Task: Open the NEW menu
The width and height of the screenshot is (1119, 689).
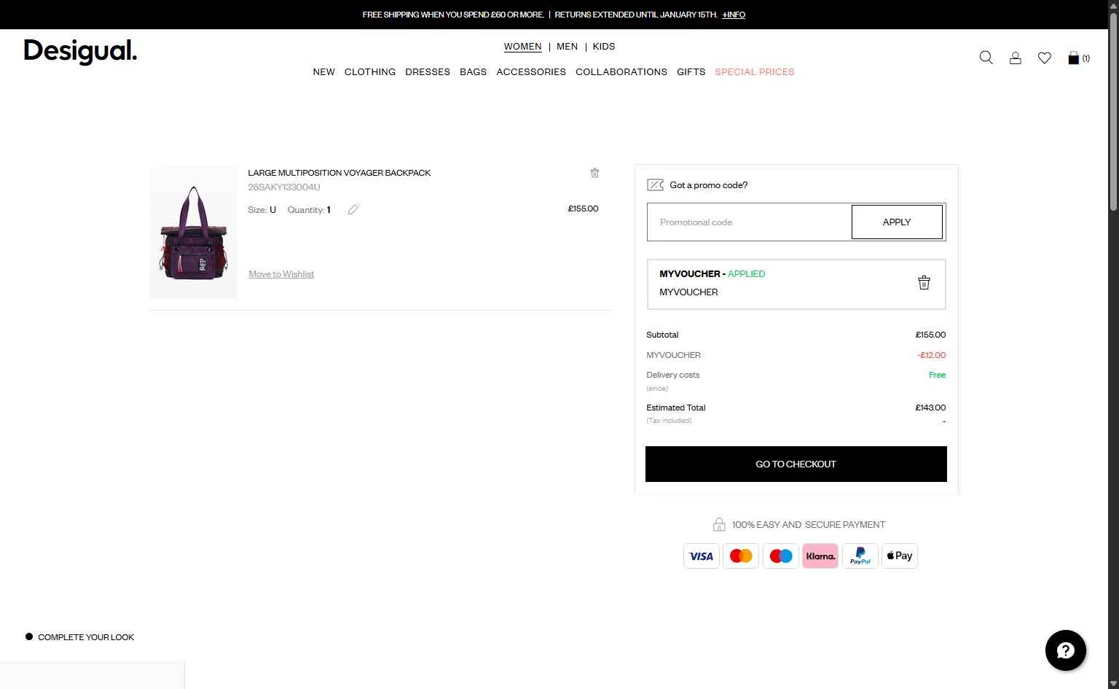Action: point(324,72)
